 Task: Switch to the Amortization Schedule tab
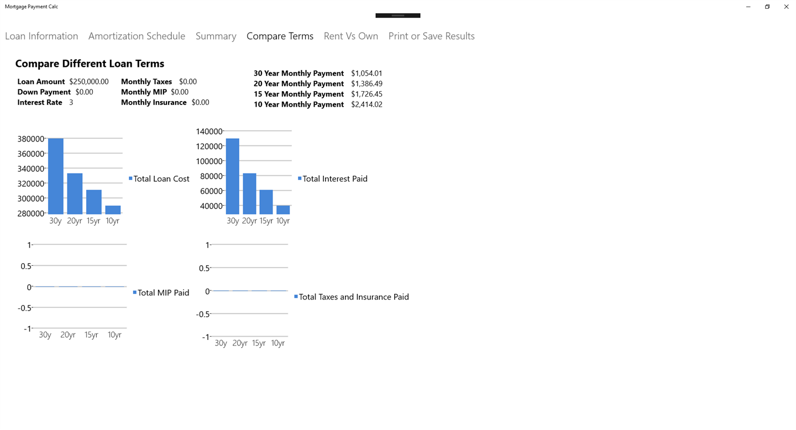pyautogui.click(x=137, y=36)
